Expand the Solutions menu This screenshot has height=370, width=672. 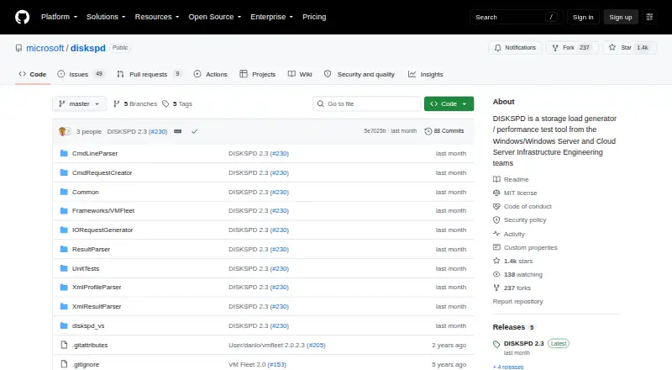pos(106,17)
